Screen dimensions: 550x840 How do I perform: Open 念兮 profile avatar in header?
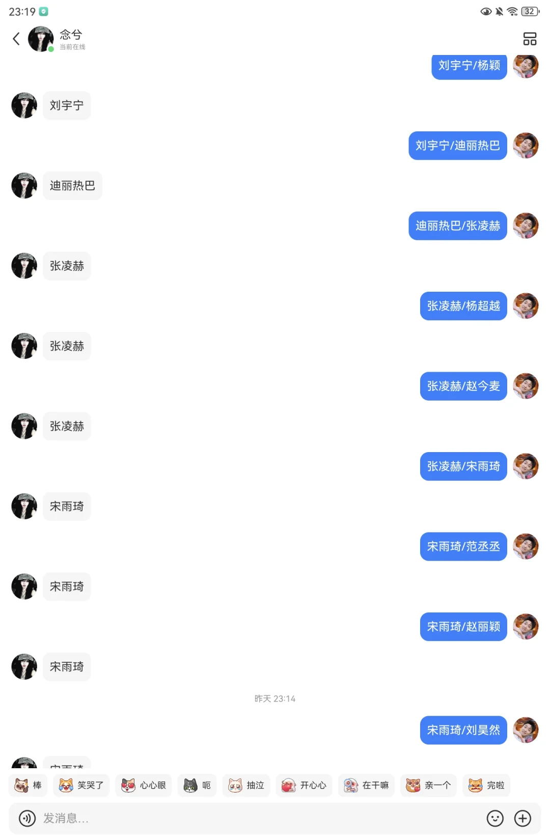pyautogui.click(x=41, y=39)
